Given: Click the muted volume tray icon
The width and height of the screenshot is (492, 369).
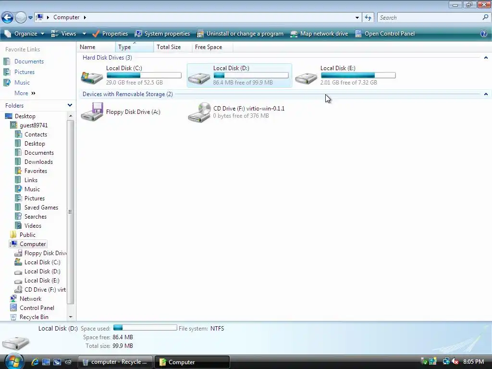Looking at the screenshot, I should click(455, 361).
